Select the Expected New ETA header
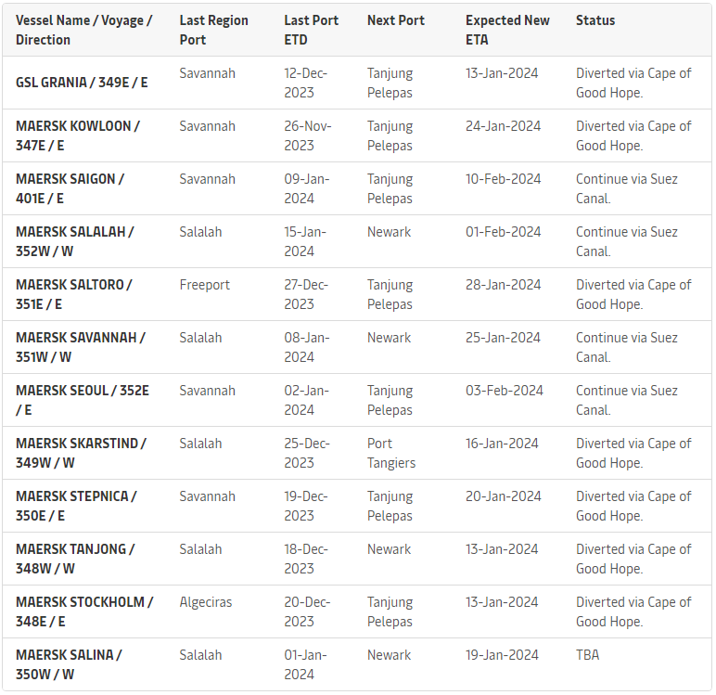The height and width of the screenshot is (695, 716). [507, 31]
